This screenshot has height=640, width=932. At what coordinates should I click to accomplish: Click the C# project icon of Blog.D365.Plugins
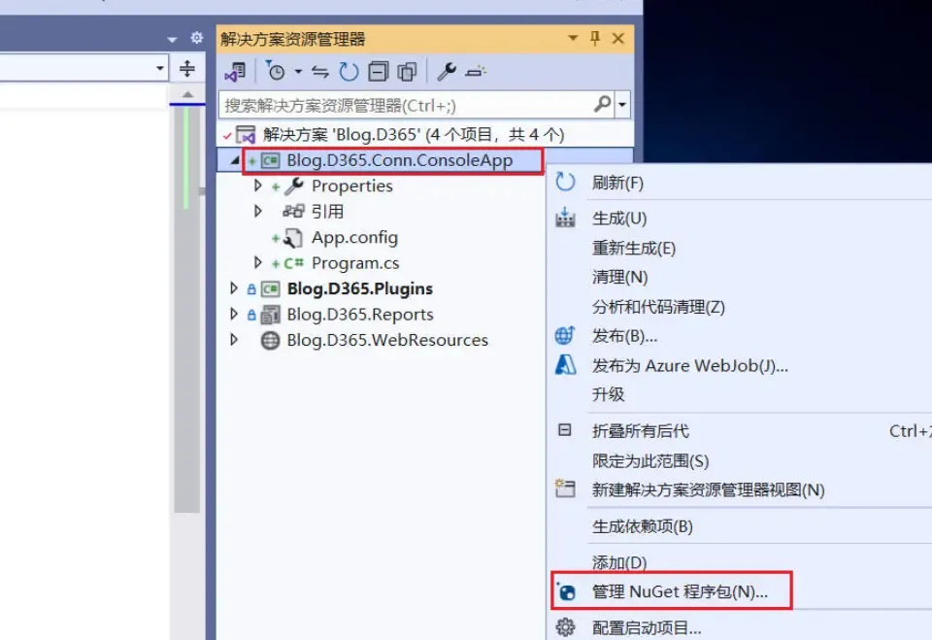[271, 289]
